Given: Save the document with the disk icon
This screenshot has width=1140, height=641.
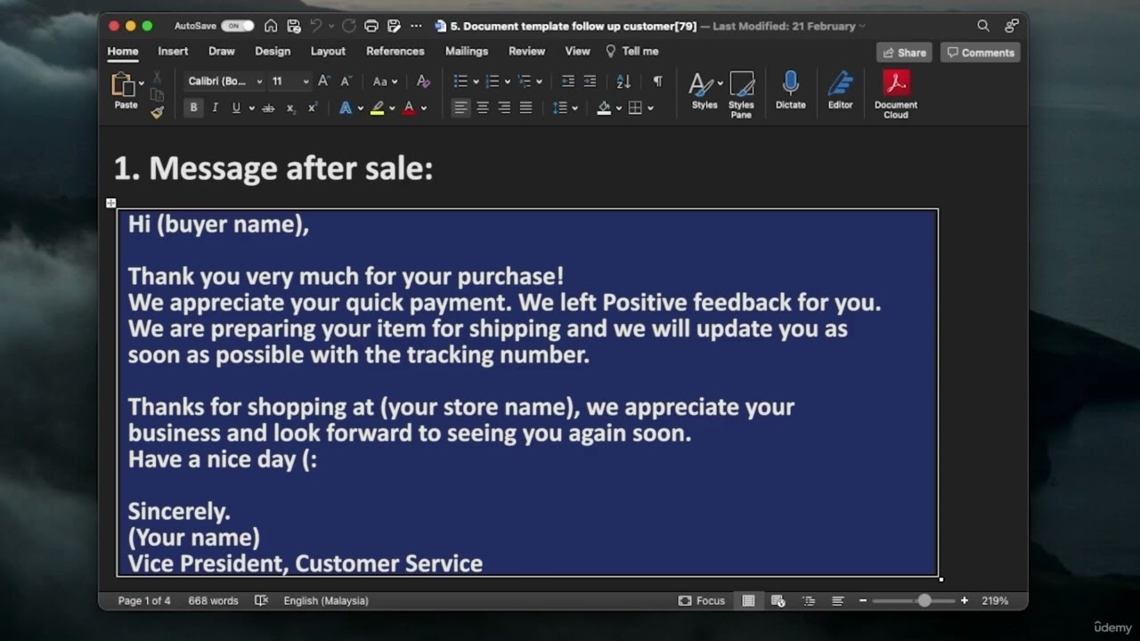Looking at the screenshot, I should tap(294, 26).
